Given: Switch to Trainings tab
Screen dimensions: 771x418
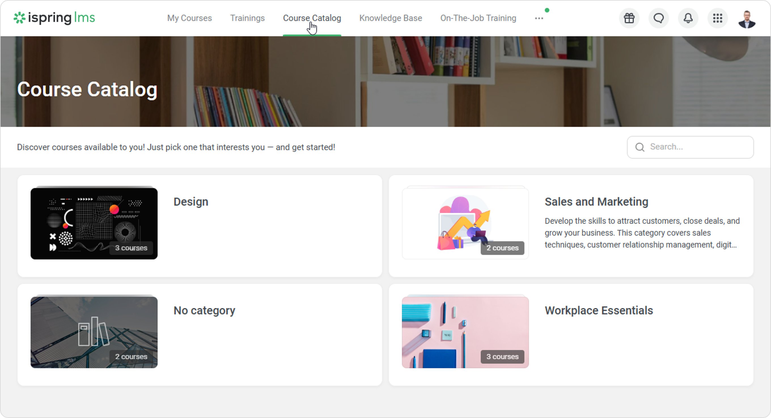Looking at the screenshot, I should [x=247, y=18].
